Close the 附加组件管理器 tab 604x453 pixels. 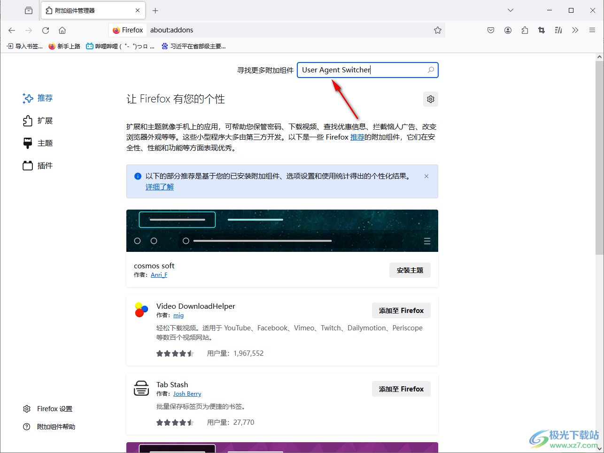pyautogui.click(x=138, y=10)
